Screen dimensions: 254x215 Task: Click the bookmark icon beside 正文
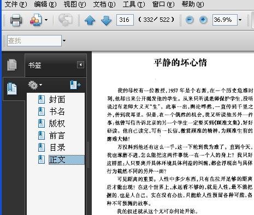click(42, 159)
